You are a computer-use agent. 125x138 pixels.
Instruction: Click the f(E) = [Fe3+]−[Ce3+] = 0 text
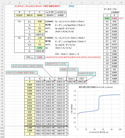tap(67, 54)
